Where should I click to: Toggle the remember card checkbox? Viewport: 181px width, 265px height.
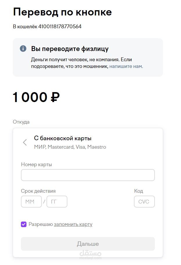[24, 224]
